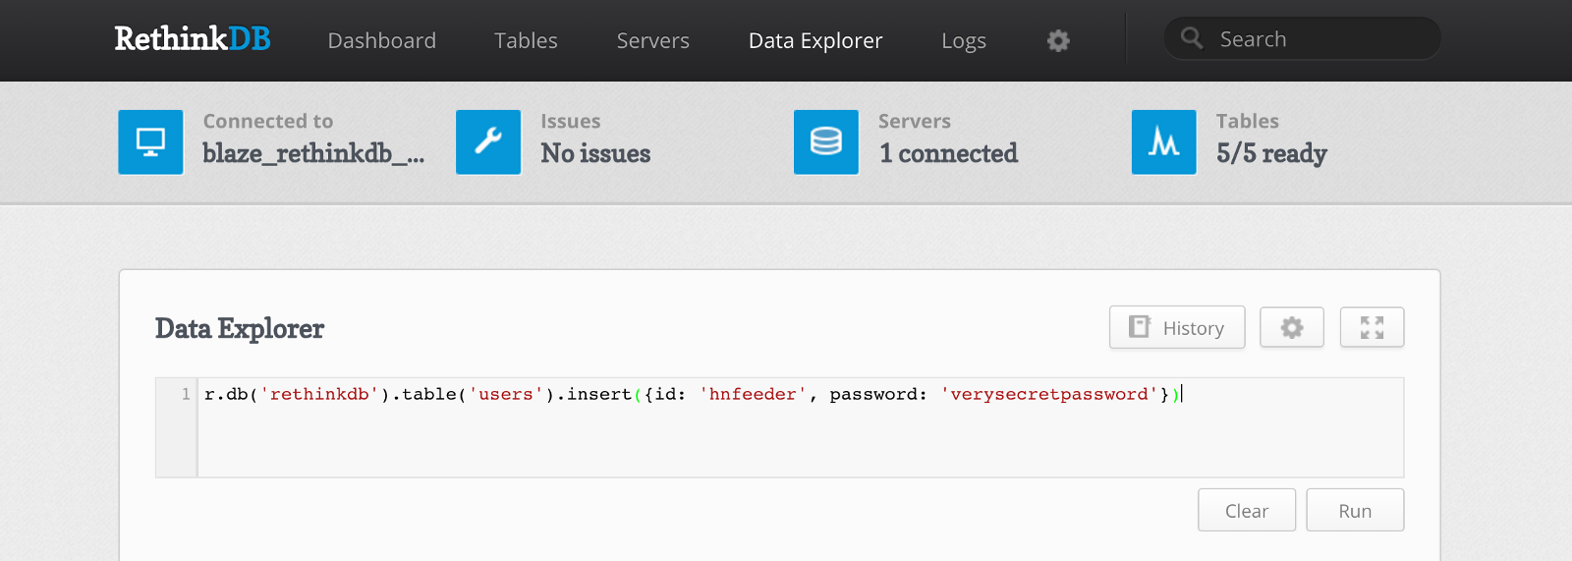The height and width of the screenshot is (561, 1572).
Task: Open the Logs tab
Action: pyautogui.click(x=964, y=40)
